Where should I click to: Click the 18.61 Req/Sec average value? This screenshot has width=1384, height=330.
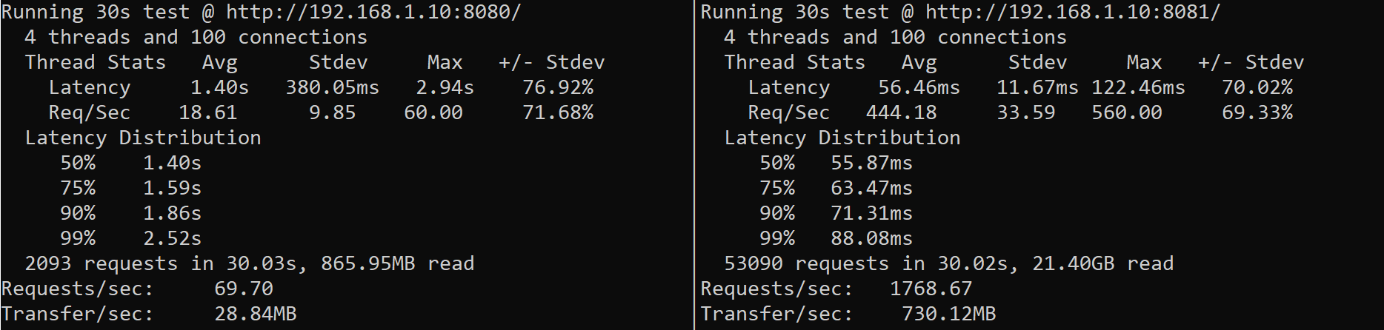pos(207,113)
